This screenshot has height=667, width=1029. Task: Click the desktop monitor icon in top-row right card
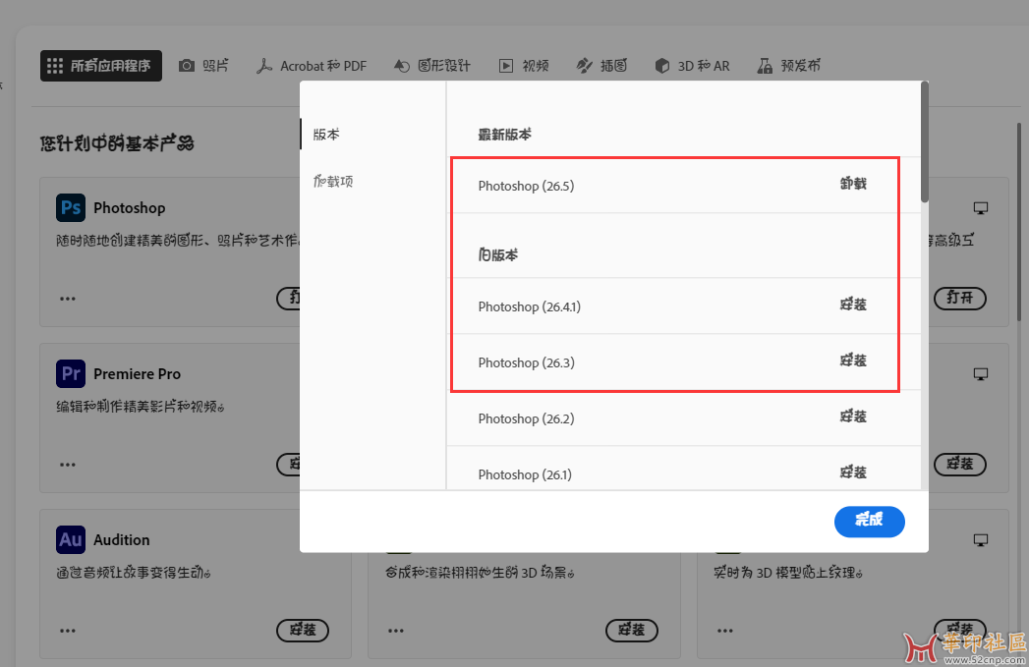(x=981, y=208)
